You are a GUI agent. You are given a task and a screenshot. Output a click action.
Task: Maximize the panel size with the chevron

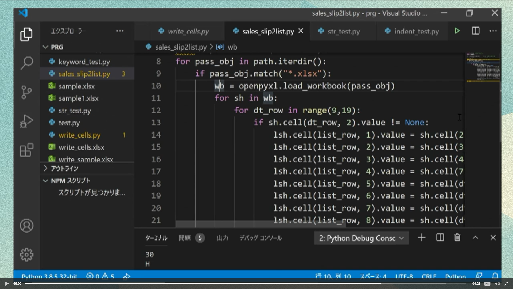coord(475,238)
